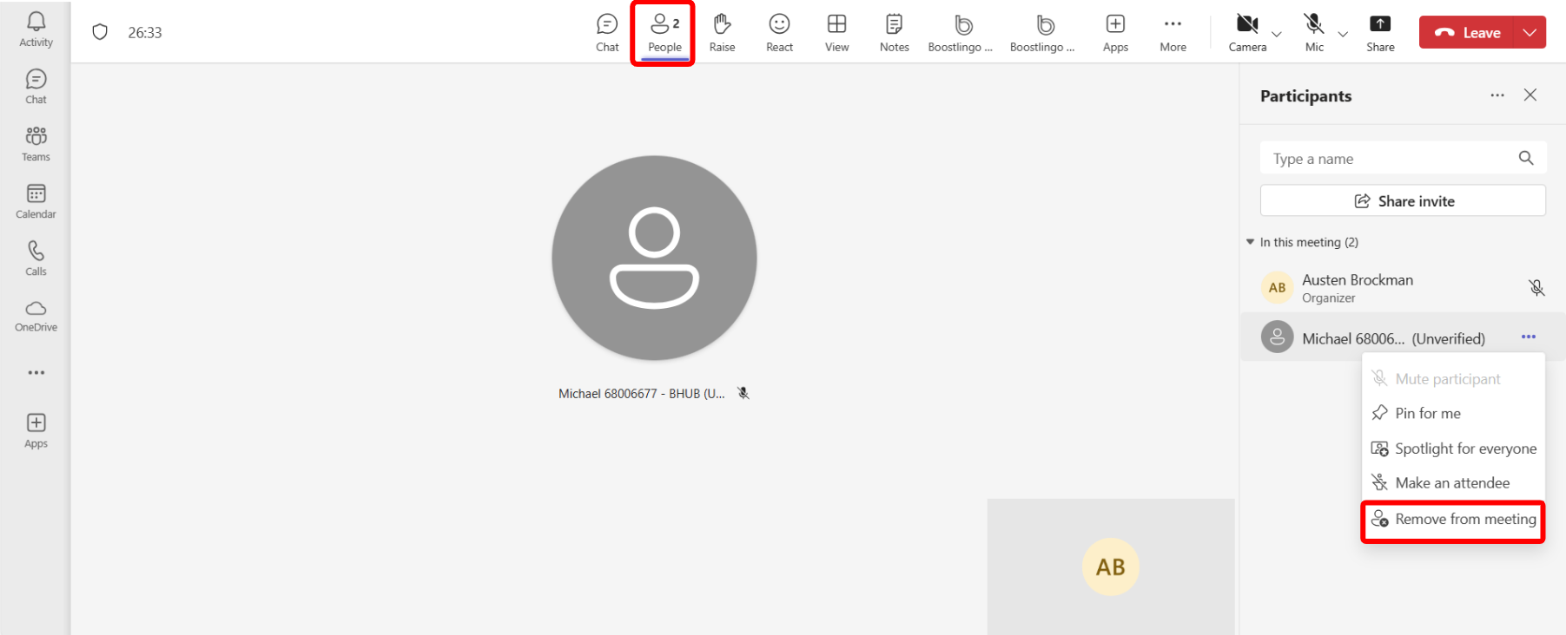
Task: Open OneDrive from the left sidebar
Action: [36, 316]
